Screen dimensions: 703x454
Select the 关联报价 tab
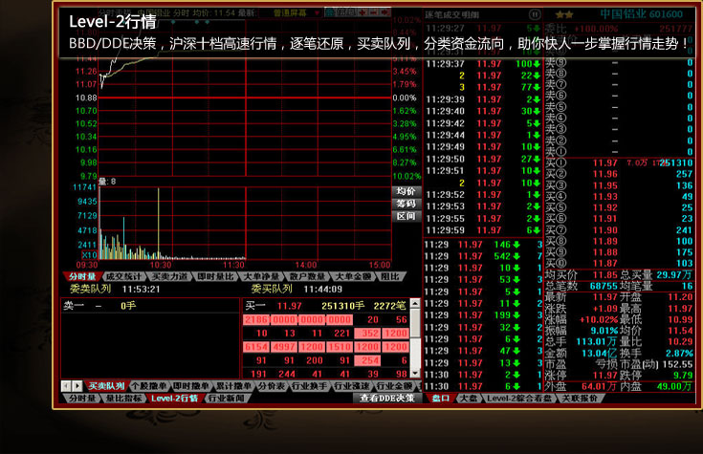coord(581,398)
